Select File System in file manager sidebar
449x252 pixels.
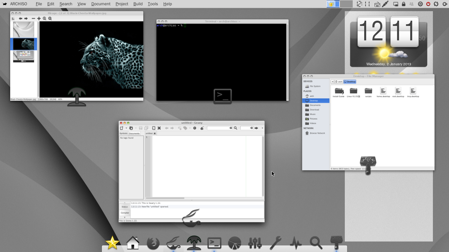pyautogui.click(x=316, y=86)
